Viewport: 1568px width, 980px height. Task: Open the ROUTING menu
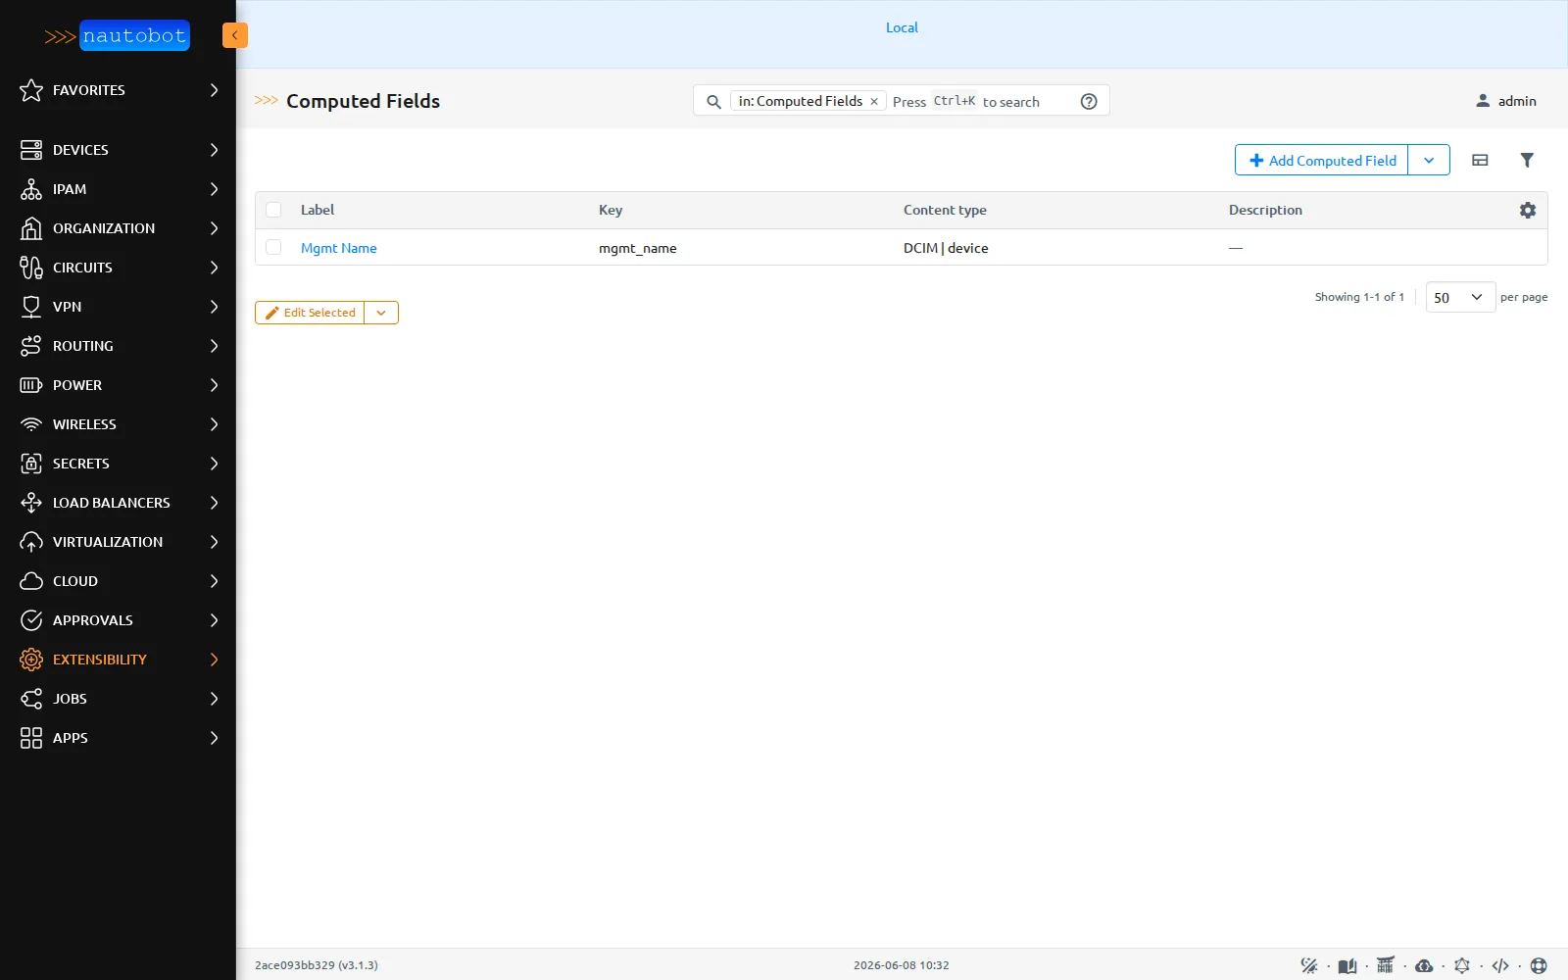click(118, 346)
